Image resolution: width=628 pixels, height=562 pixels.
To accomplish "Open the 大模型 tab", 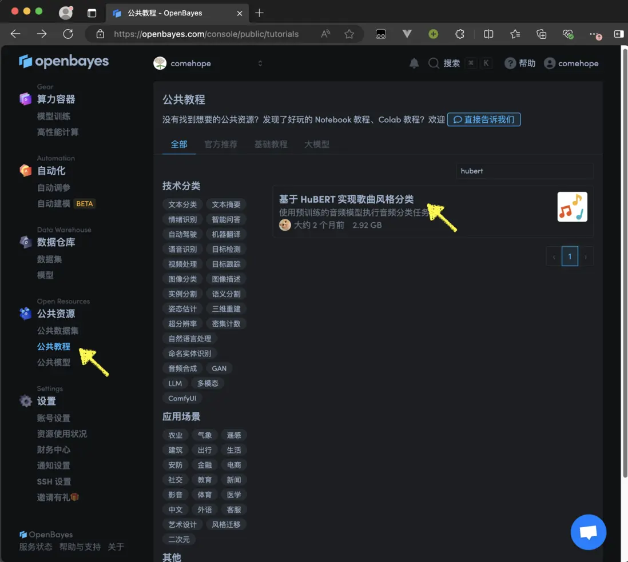I will click(317, 144).
